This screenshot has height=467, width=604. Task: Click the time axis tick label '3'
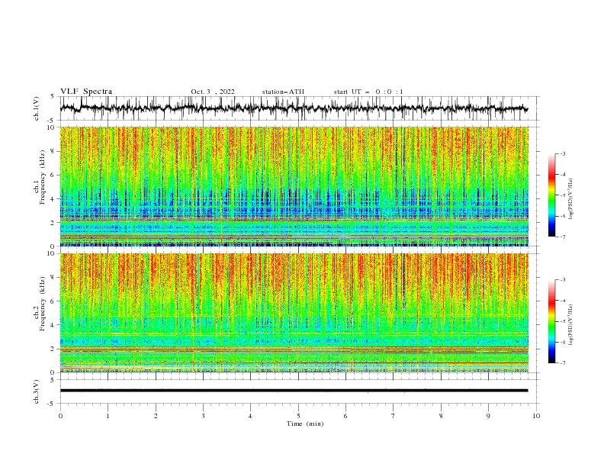[x=203, y=416]
